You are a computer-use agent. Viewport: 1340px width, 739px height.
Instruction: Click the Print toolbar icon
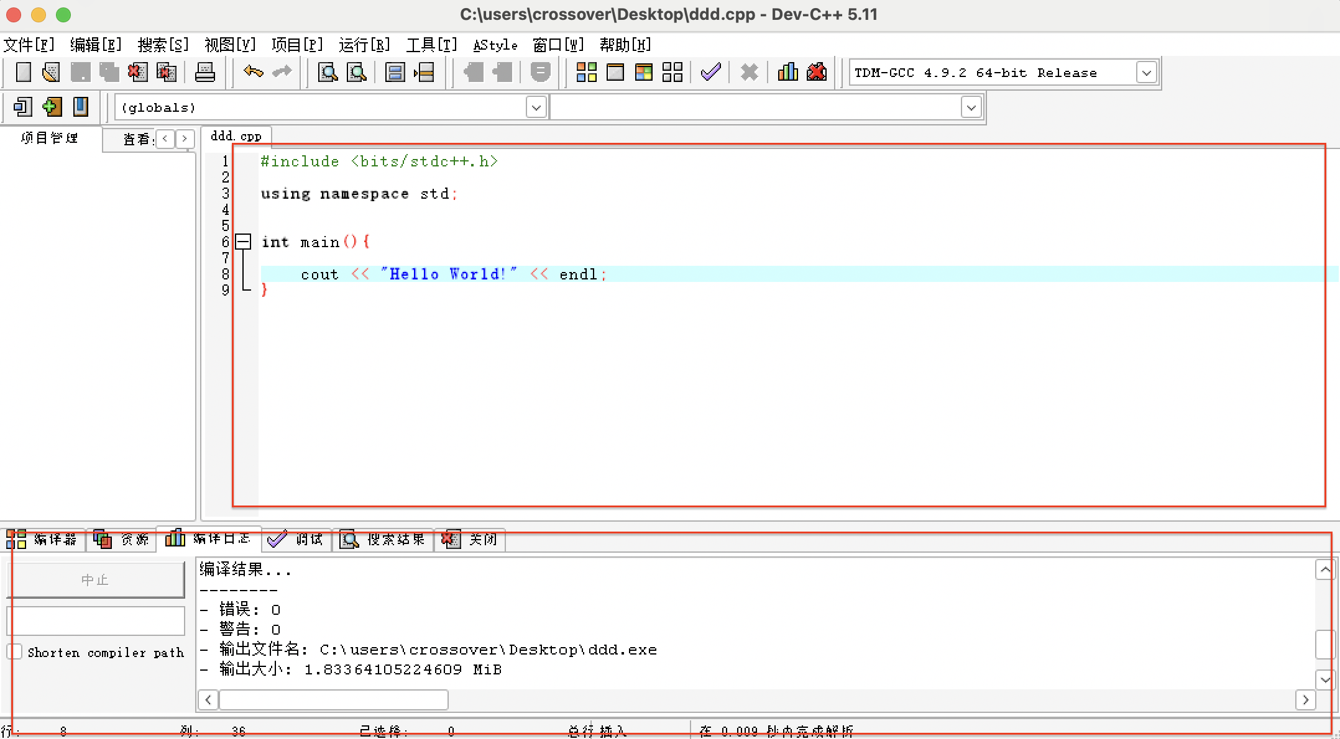point(204,73)
